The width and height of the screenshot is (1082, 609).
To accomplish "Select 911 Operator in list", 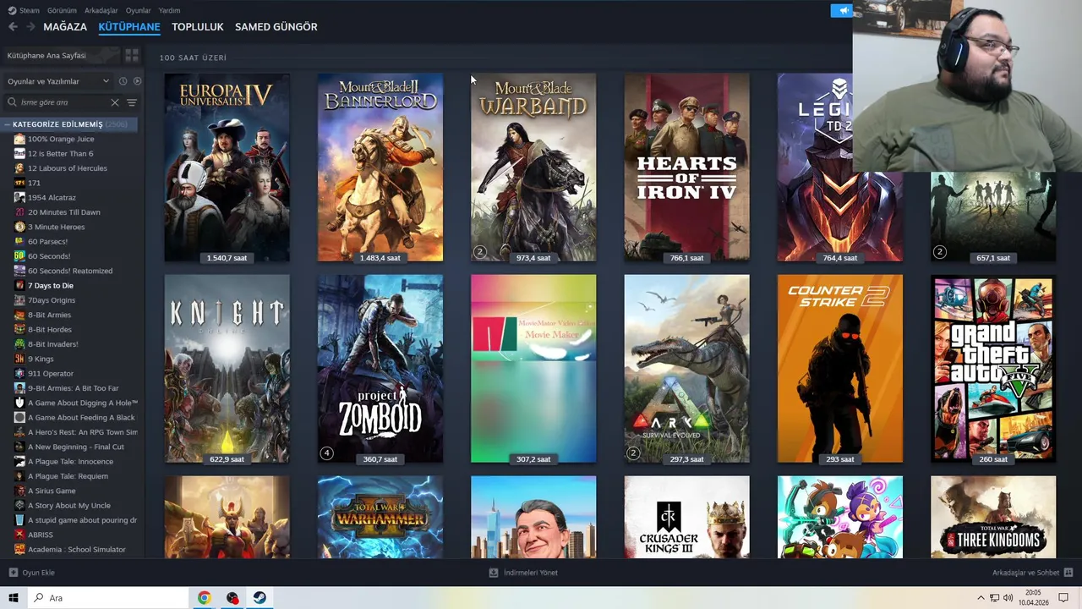I will point(51,374).
